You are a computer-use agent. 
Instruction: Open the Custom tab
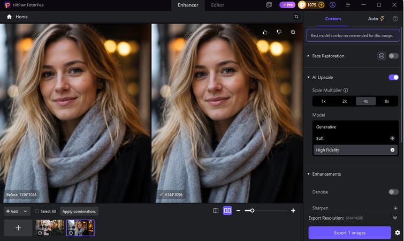333,19
